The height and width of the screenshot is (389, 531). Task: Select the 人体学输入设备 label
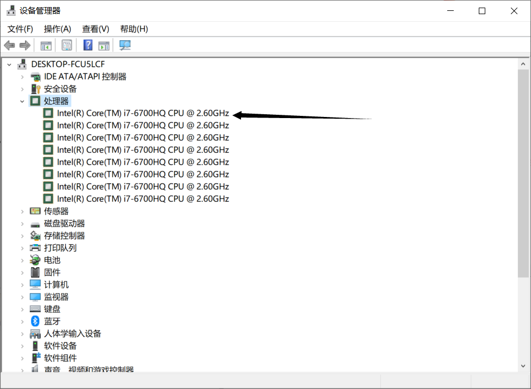72,334
